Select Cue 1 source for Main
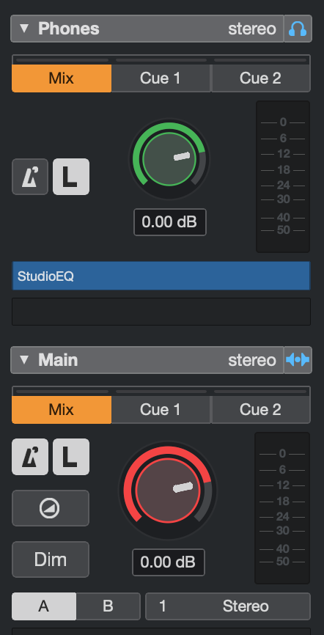The height and width of the screenshot is (635, 324). (161, 409)
